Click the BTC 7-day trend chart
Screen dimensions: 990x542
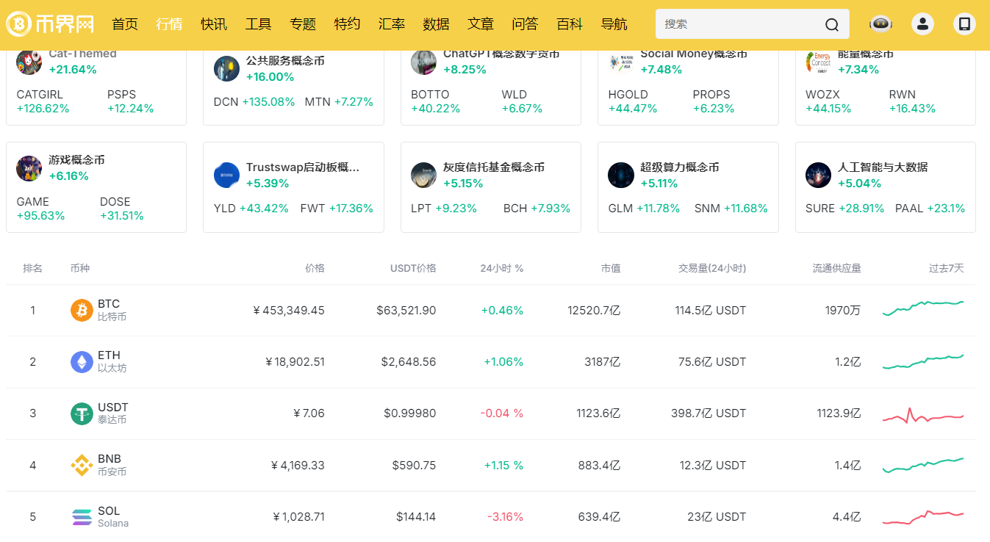pos(922,308)
